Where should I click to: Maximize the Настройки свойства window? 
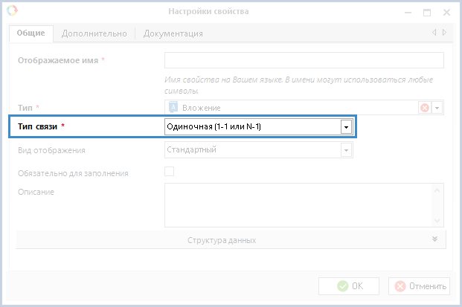click(427, 12)
